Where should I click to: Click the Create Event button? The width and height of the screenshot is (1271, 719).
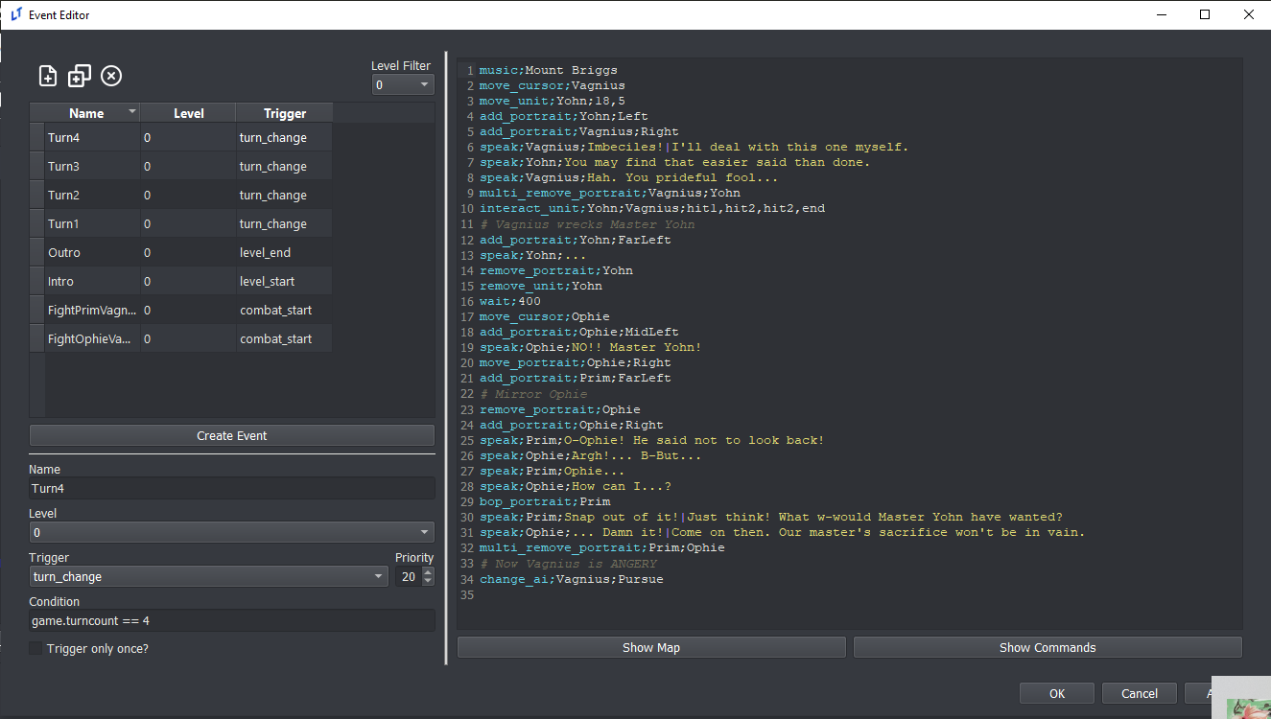click(x=232, y=435)
